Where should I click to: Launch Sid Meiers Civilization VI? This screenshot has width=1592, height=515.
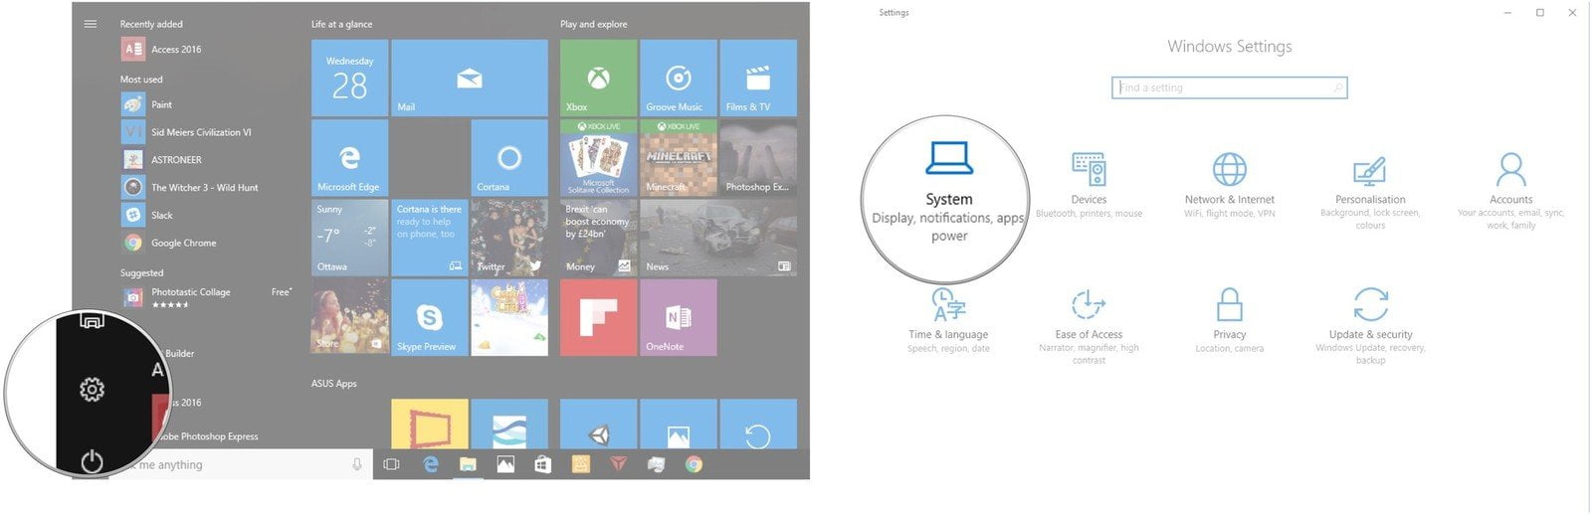click(x=187, y=132)
